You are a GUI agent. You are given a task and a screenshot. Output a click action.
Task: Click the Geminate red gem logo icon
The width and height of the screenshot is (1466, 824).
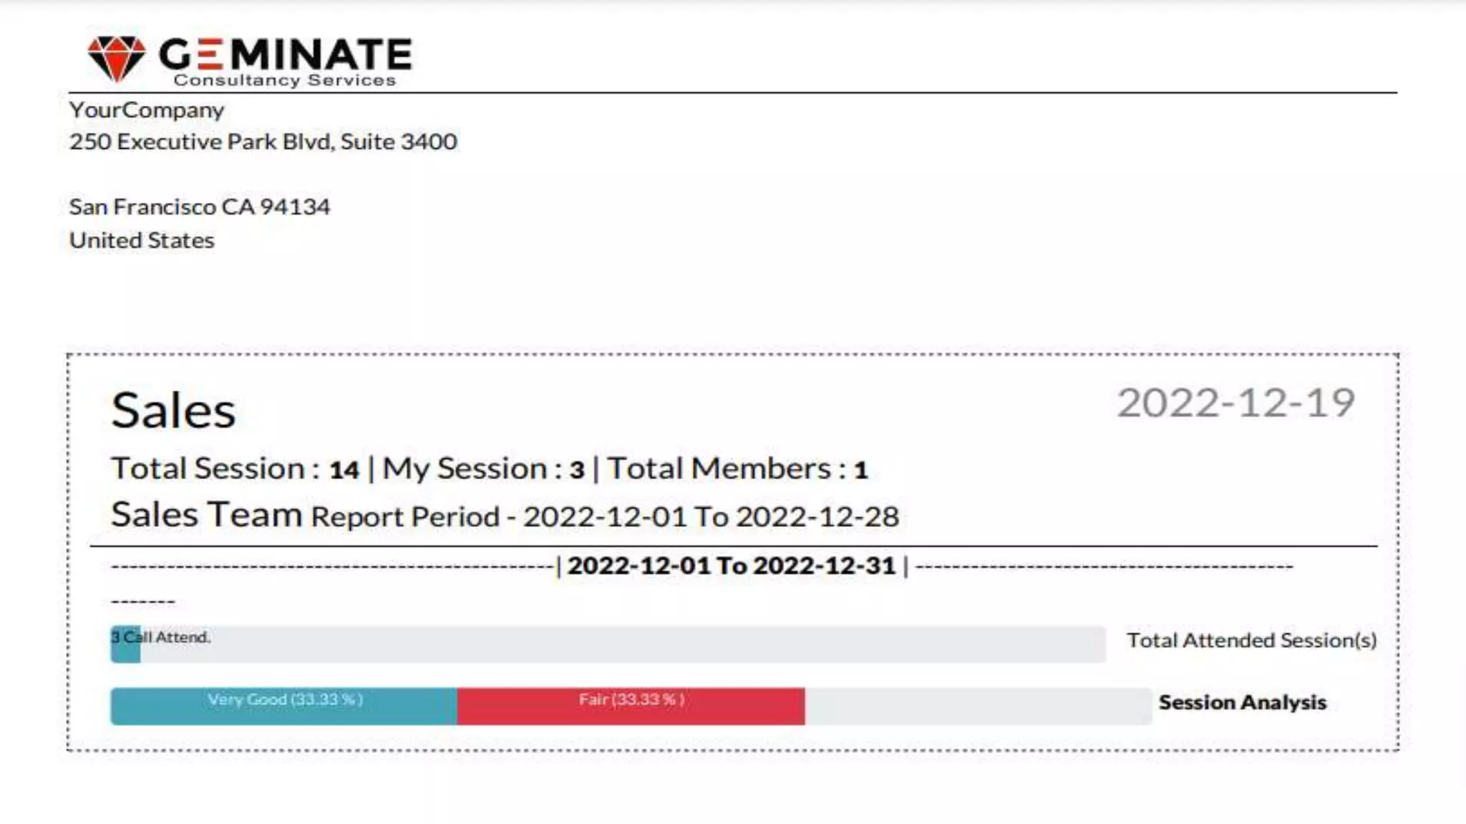[116, 58]
